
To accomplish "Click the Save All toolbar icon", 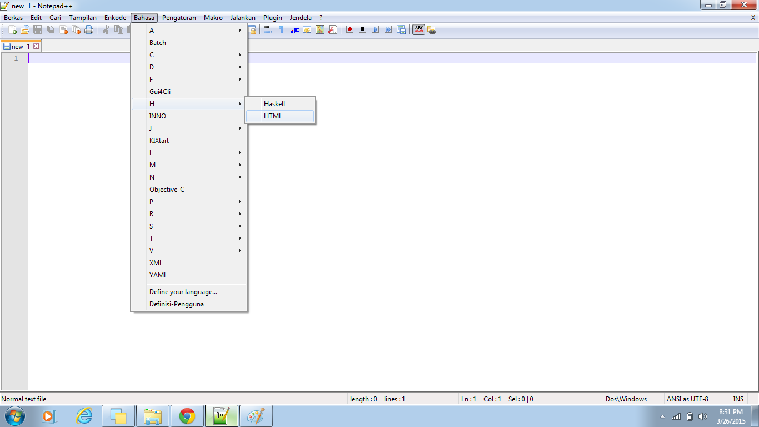I will 51,29.
